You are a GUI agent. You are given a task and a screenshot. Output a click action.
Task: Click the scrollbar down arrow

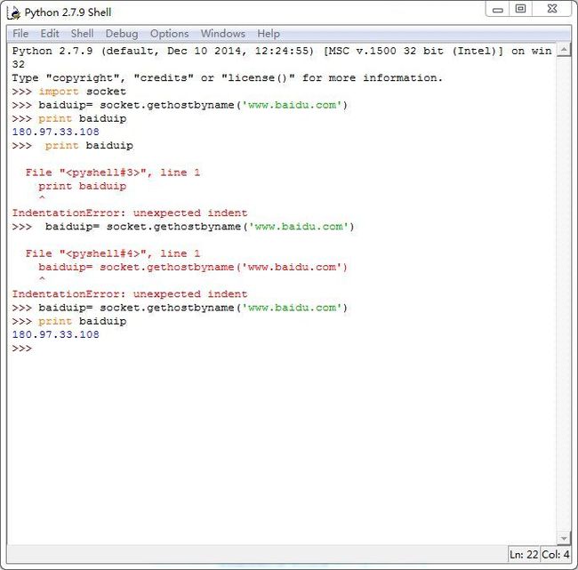click(563, 538)
